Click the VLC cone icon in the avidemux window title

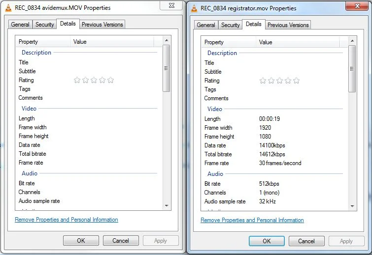pos(8,8)
